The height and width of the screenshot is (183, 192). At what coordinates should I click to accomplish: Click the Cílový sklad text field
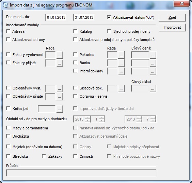click(x=140, y=88)
